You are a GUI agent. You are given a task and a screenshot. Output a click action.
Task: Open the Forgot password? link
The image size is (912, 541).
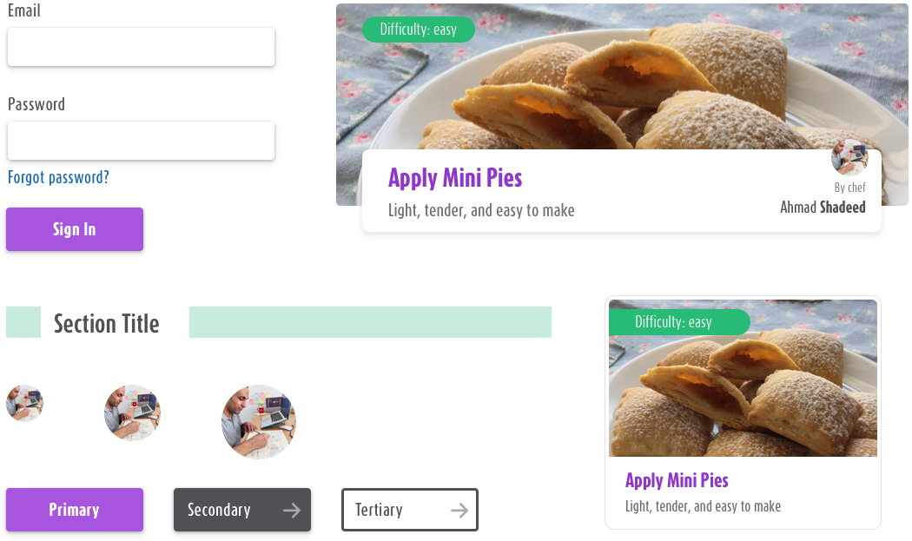(x=58, y=177)
